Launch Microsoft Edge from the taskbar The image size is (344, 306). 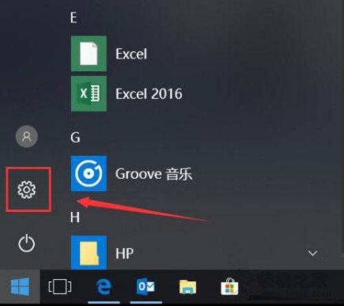(104, 287)
